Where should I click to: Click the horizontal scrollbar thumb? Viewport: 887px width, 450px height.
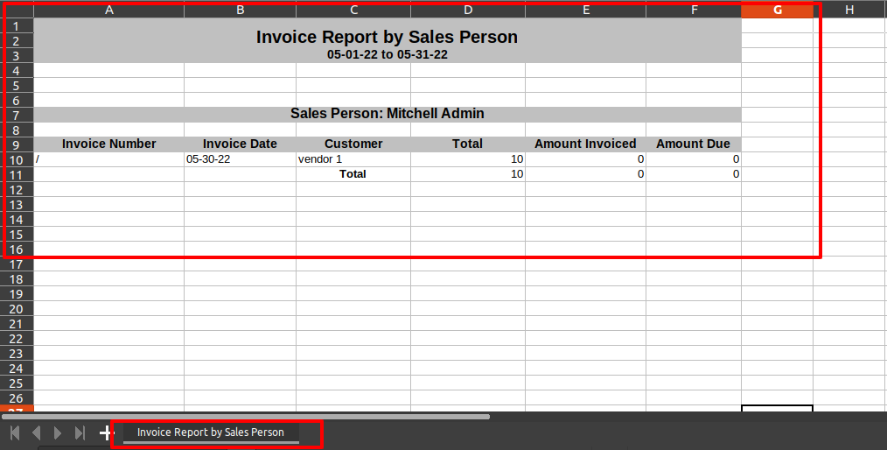tap(246, 417)
